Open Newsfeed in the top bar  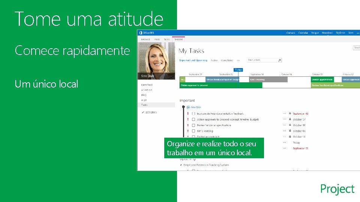327,33
